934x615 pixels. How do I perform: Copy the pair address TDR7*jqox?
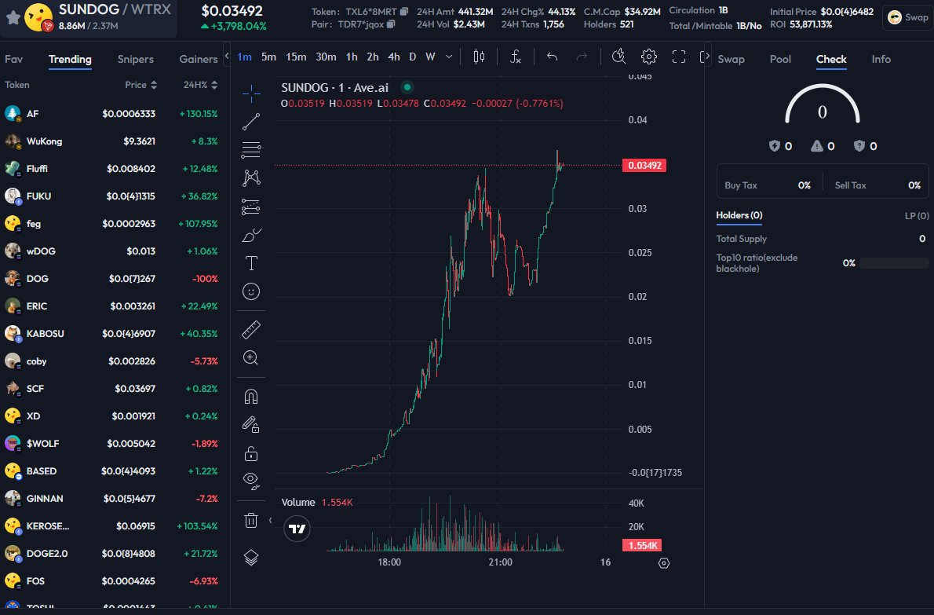[391, 24]
